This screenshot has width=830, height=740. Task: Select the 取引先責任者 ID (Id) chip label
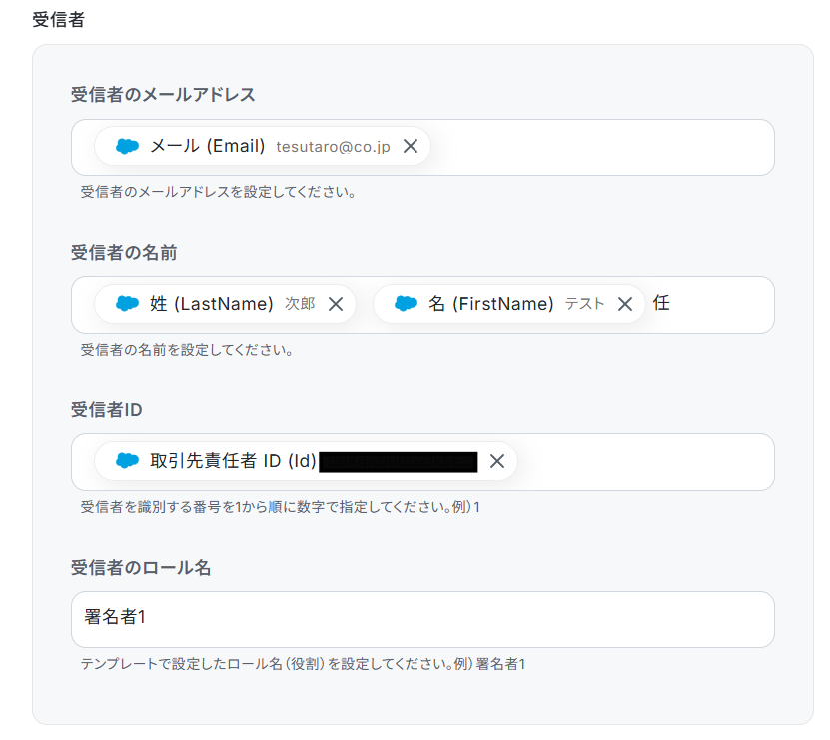pyautogui.click(x=233, y=461)
